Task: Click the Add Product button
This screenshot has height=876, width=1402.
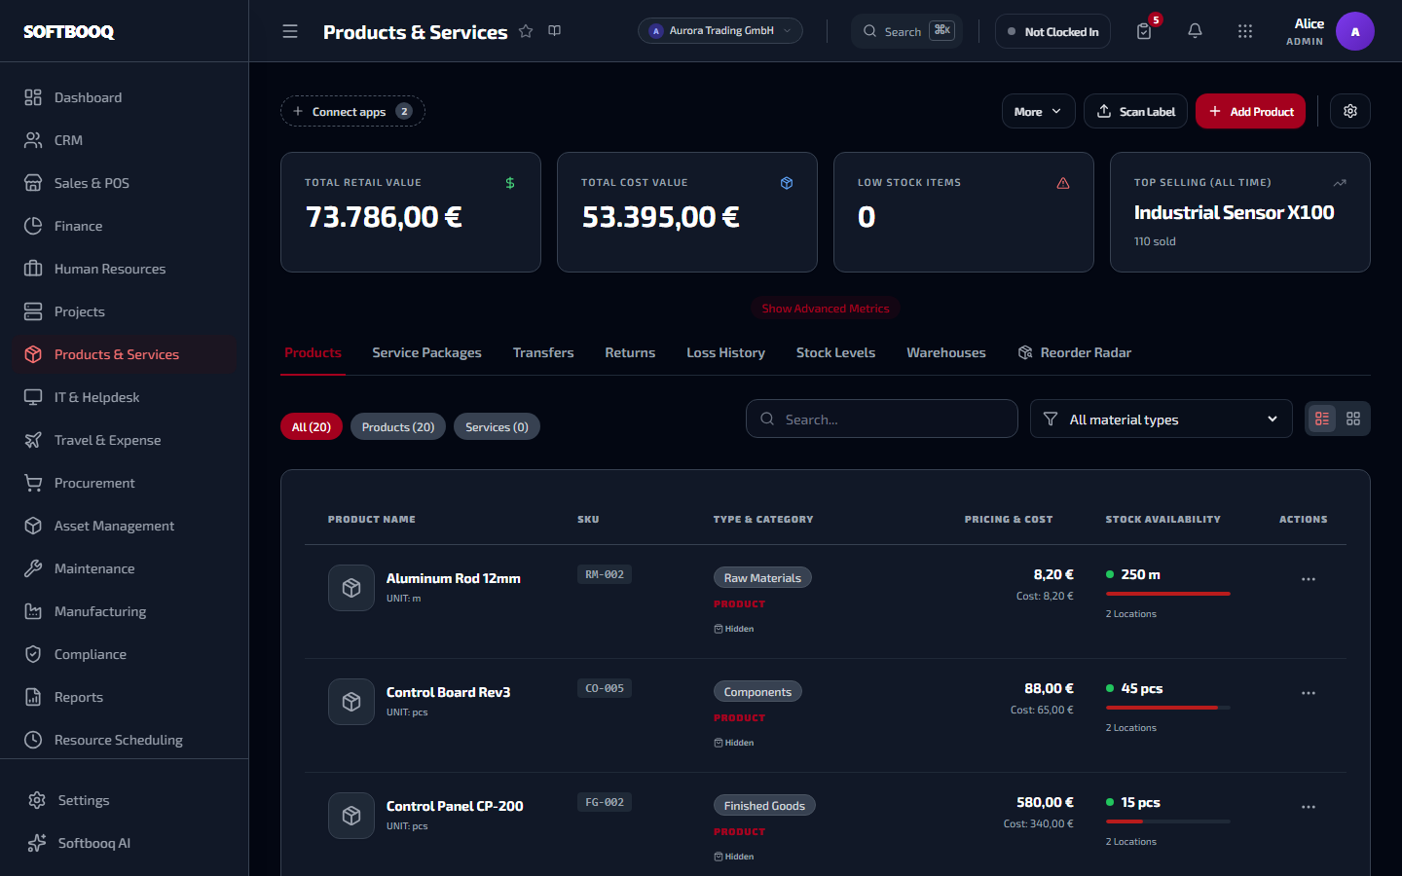Action: coord(1250,111)
